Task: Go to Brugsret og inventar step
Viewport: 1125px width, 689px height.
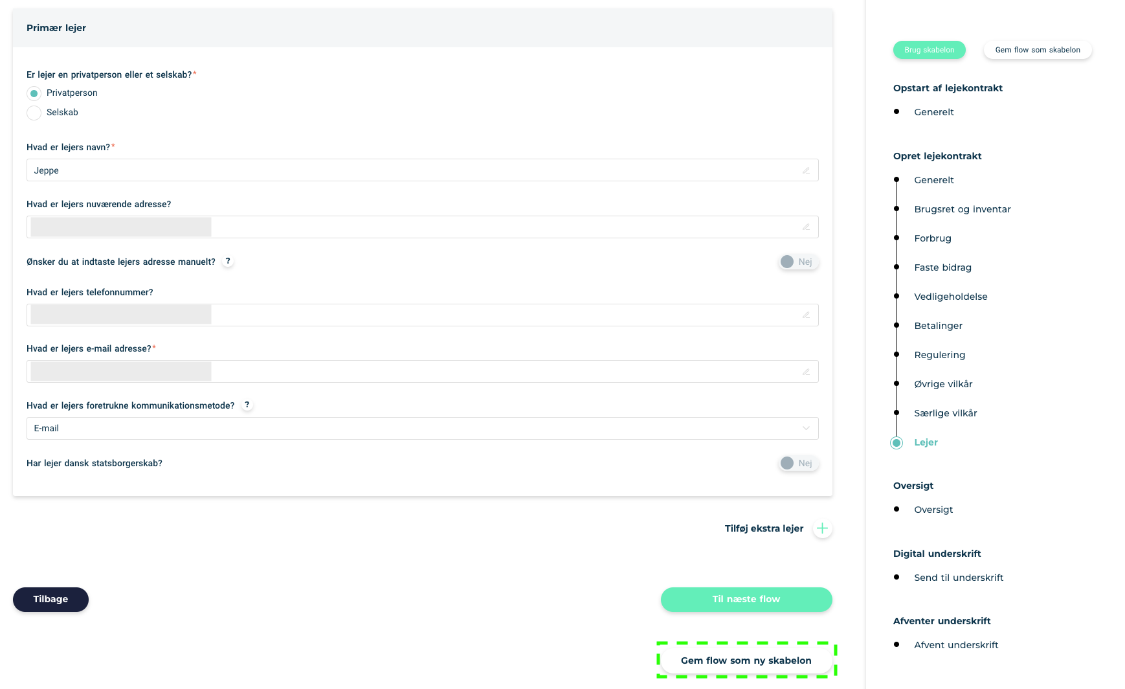Action: (963, 209)
